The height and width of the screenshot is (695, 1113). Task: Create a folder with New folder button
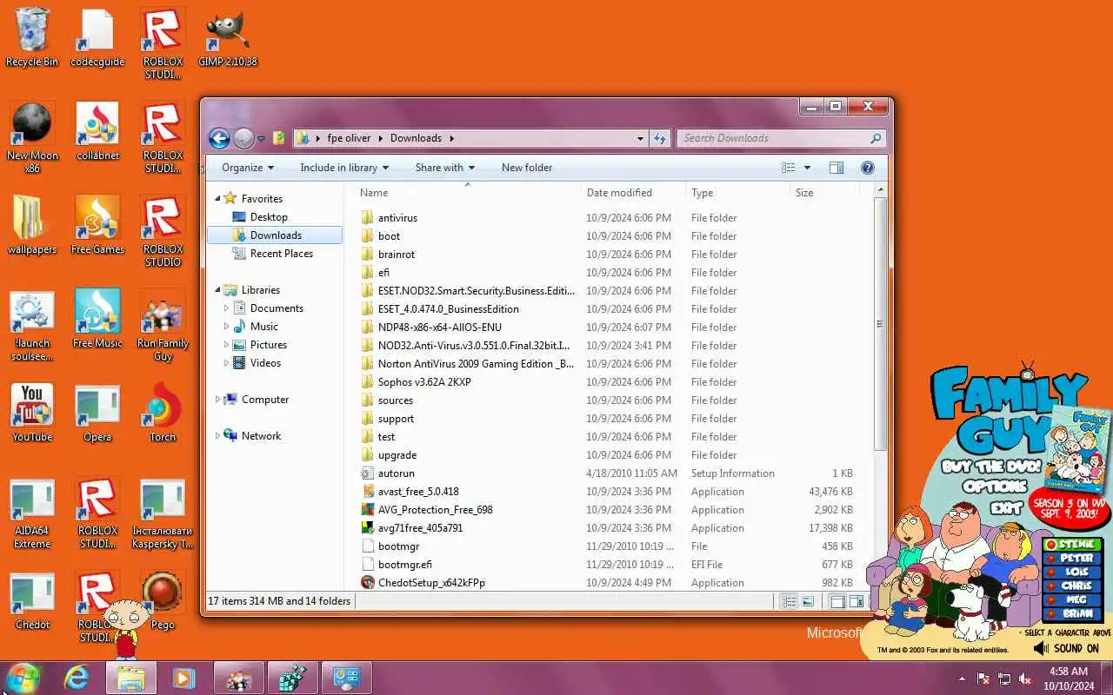[527, 168]
